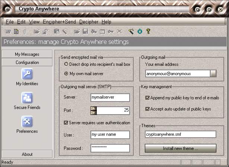Open Preferences wrench sidebar icon
Viewport: 229px width, 167px height.
click(27, 122)
